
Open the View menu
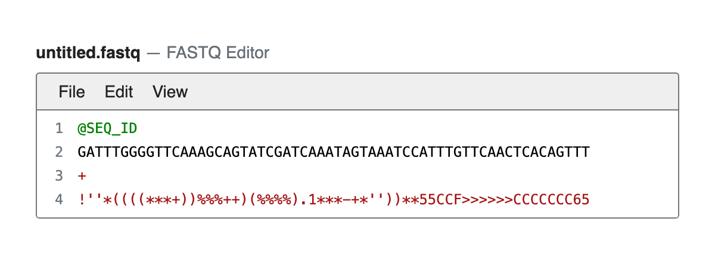170,92
